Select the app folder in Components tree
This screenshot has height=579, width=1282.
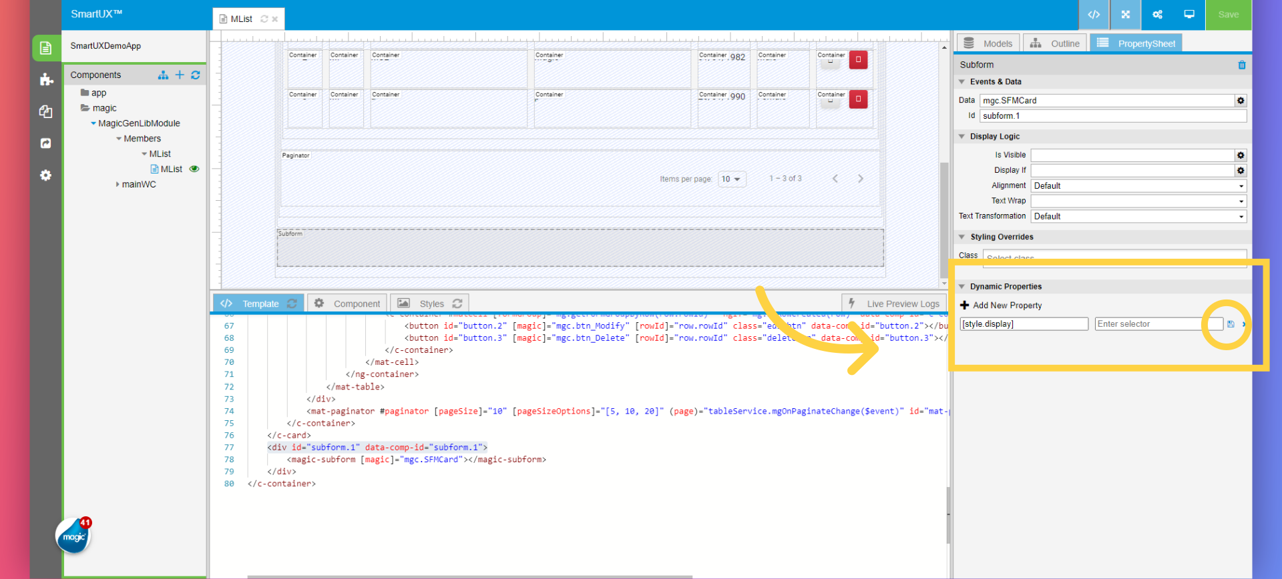93,93
